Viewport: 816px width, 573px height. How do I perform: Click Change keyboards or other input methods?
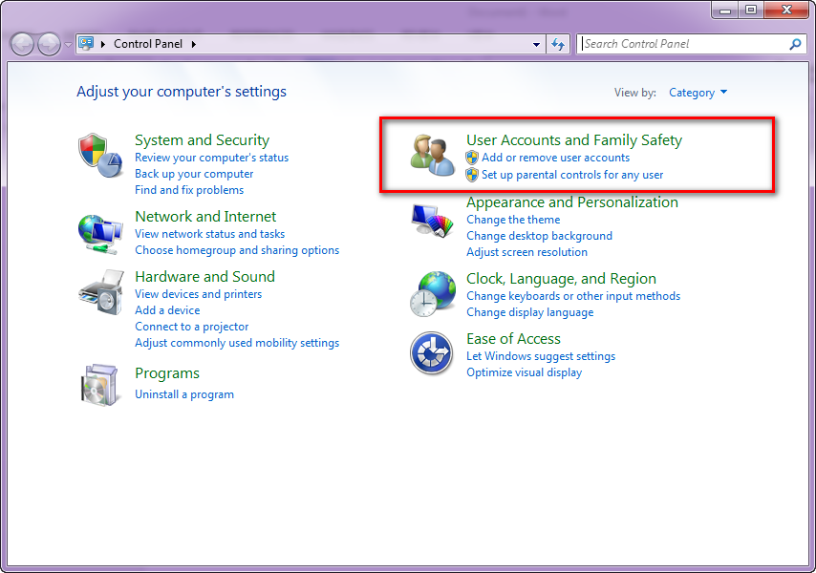(x=573, y=296)
